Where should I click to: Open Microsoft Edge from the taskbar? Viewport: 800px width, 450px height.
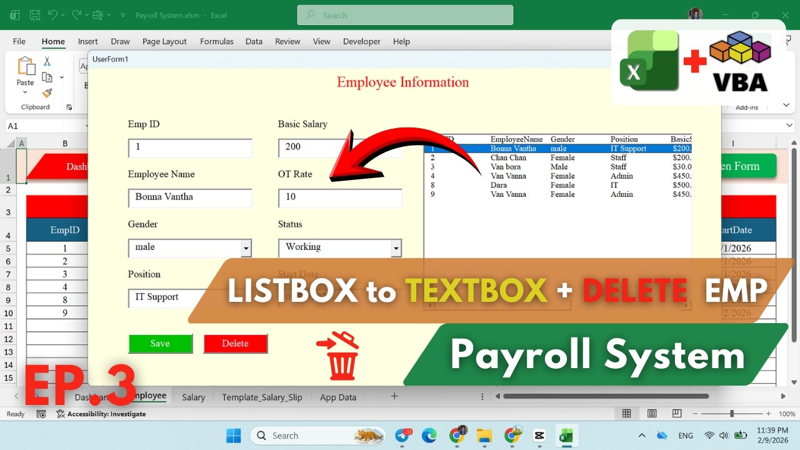(429, 436)
